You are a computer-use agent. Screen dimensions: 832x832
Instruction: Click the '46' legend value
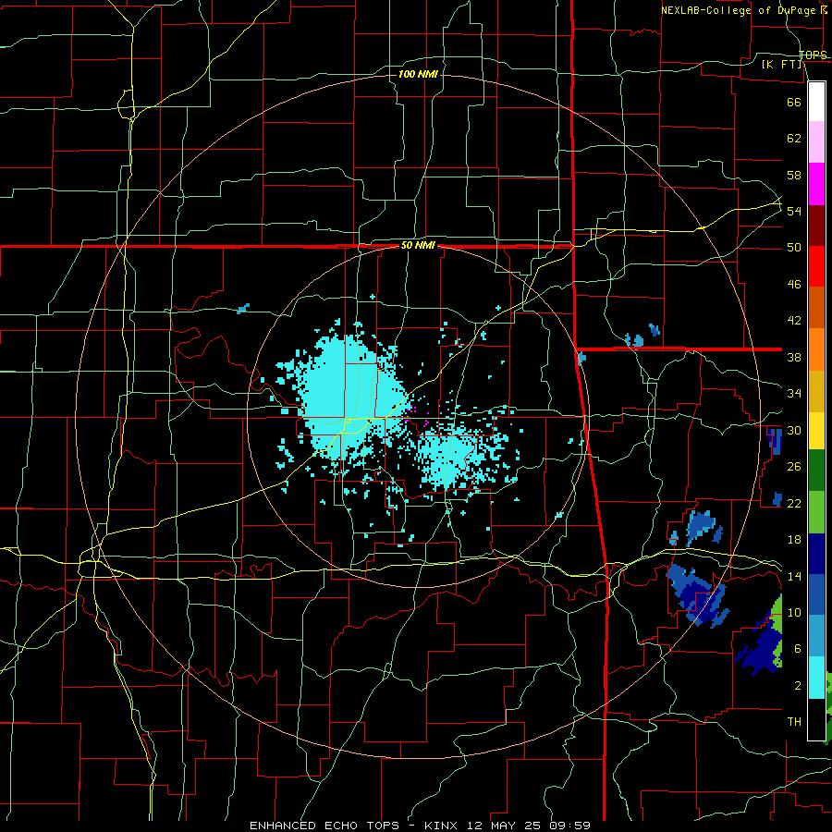(x=794, y=285)
